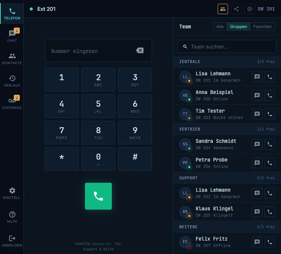Click the share icon in header
This screenshot has height=254, width=281.
click(236, 9)
